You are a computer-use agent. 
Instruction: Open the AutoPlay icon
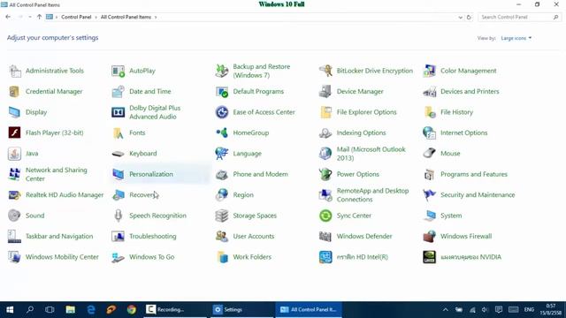[118, 71]
